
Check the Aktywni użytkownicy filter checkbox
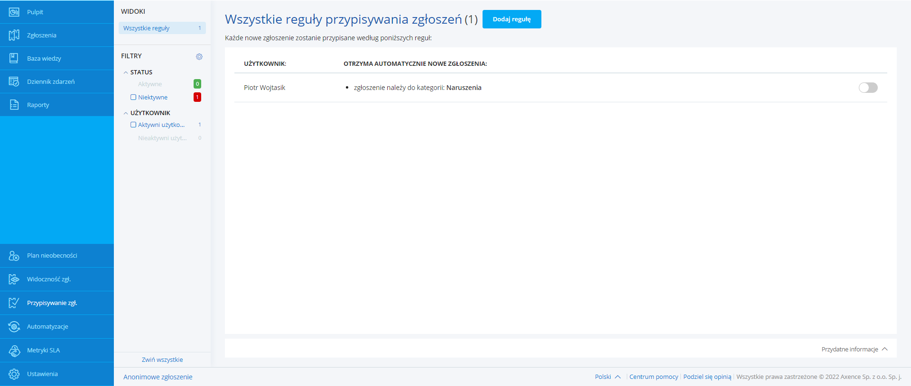(x=133, y=125)
